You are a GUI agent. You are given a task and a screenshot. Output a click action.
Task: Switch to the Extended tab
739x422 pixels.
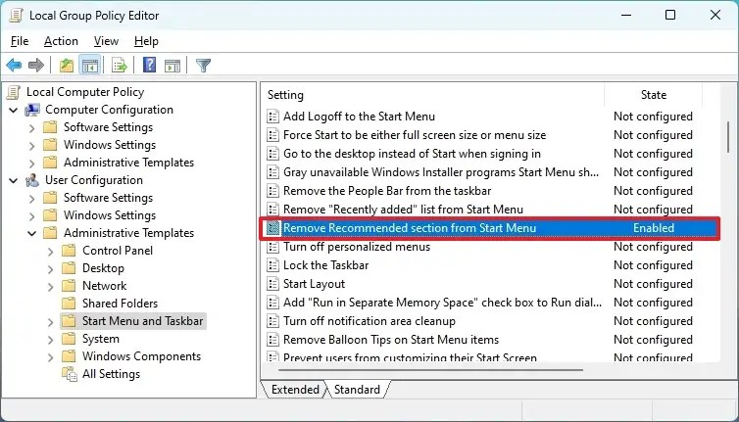coord(295,390)
